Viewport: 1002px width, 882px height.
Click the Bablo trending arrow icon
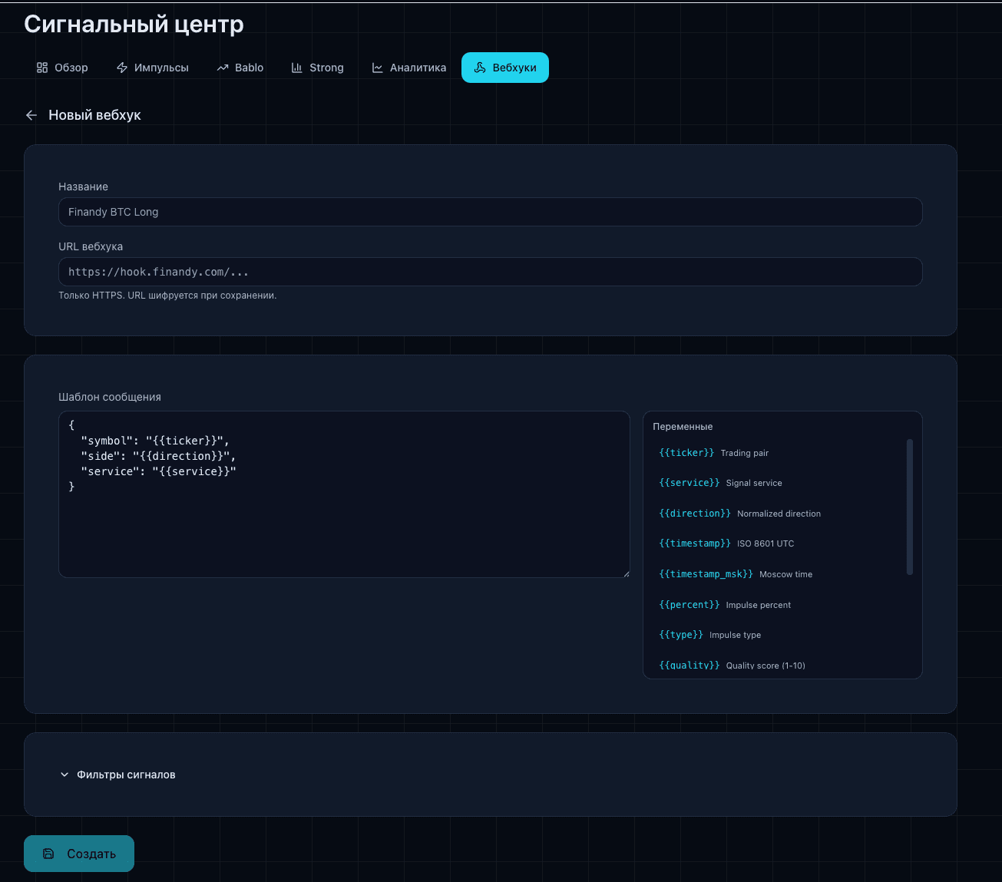click(223, 68)
